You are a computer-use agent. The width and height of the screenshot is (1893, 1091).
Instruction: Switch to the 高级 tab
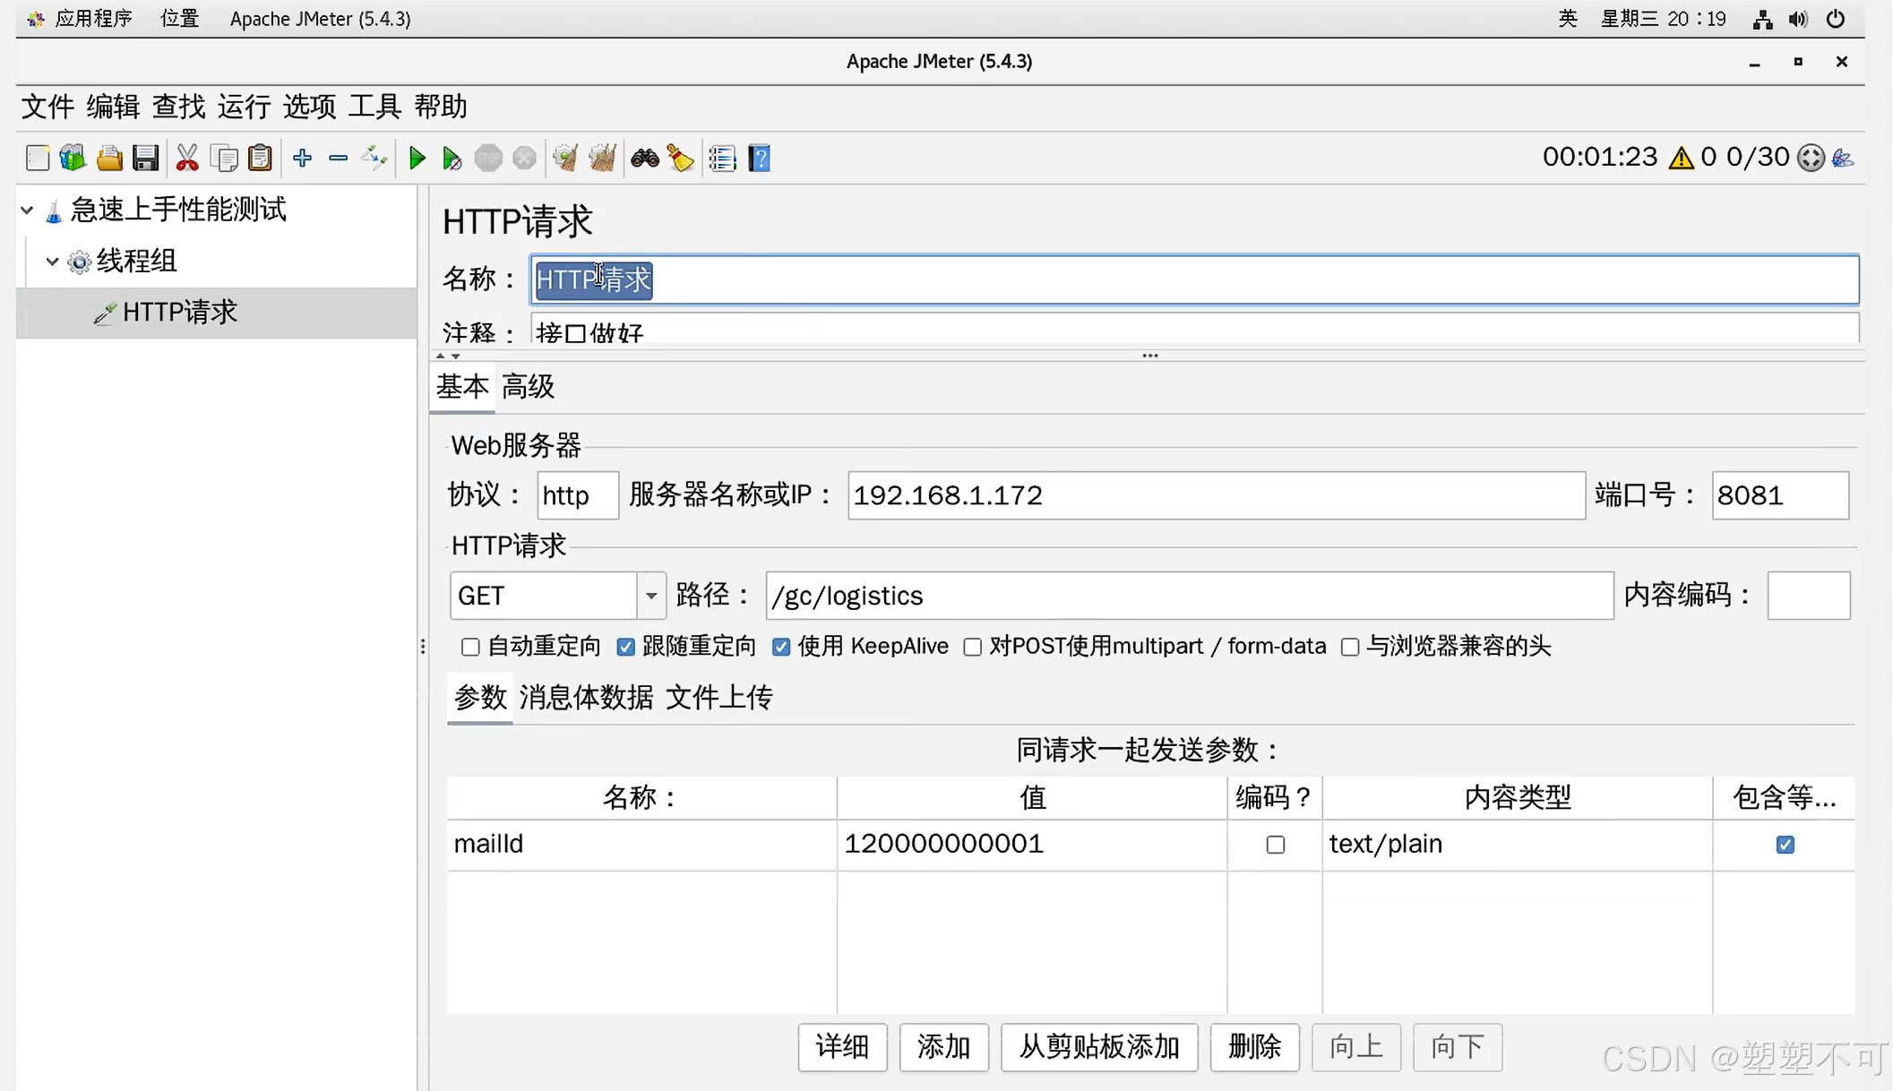[x=528, y=387]
